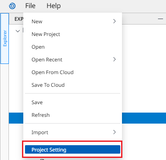Expand the Import submenu arrow
The image size is (166, 160).
(114, 132)
